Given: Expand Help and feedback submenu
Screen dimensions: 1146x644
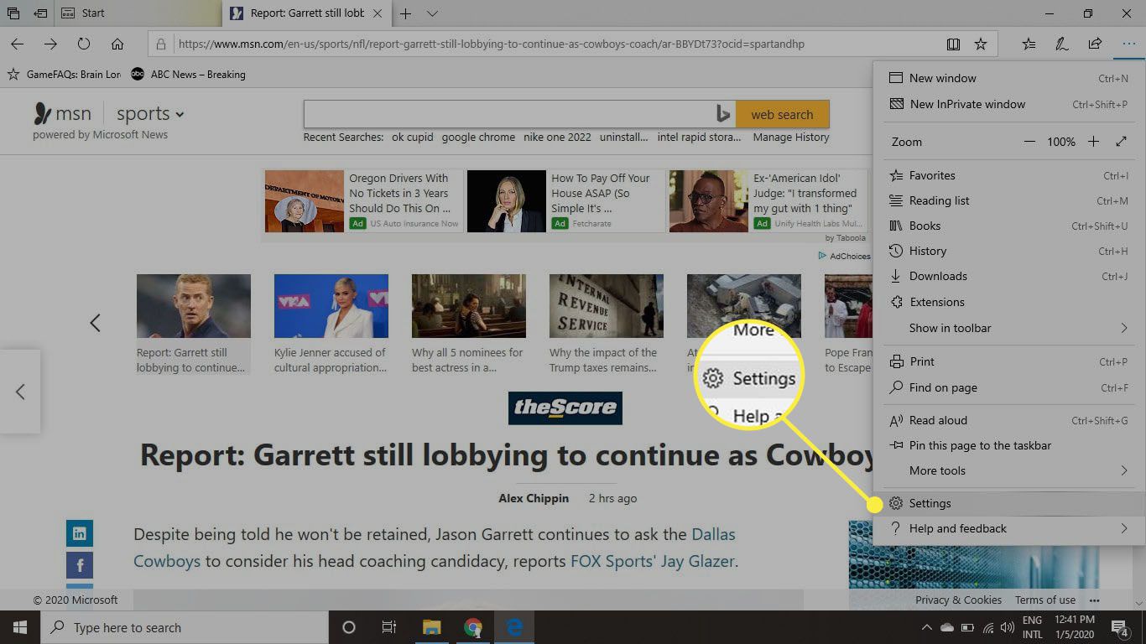Looking at the screenshot, I should [x=1009, y=528].
